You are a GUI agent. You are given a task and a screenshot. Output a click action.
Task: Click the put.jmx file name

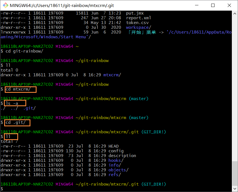[x=135, y=13]
